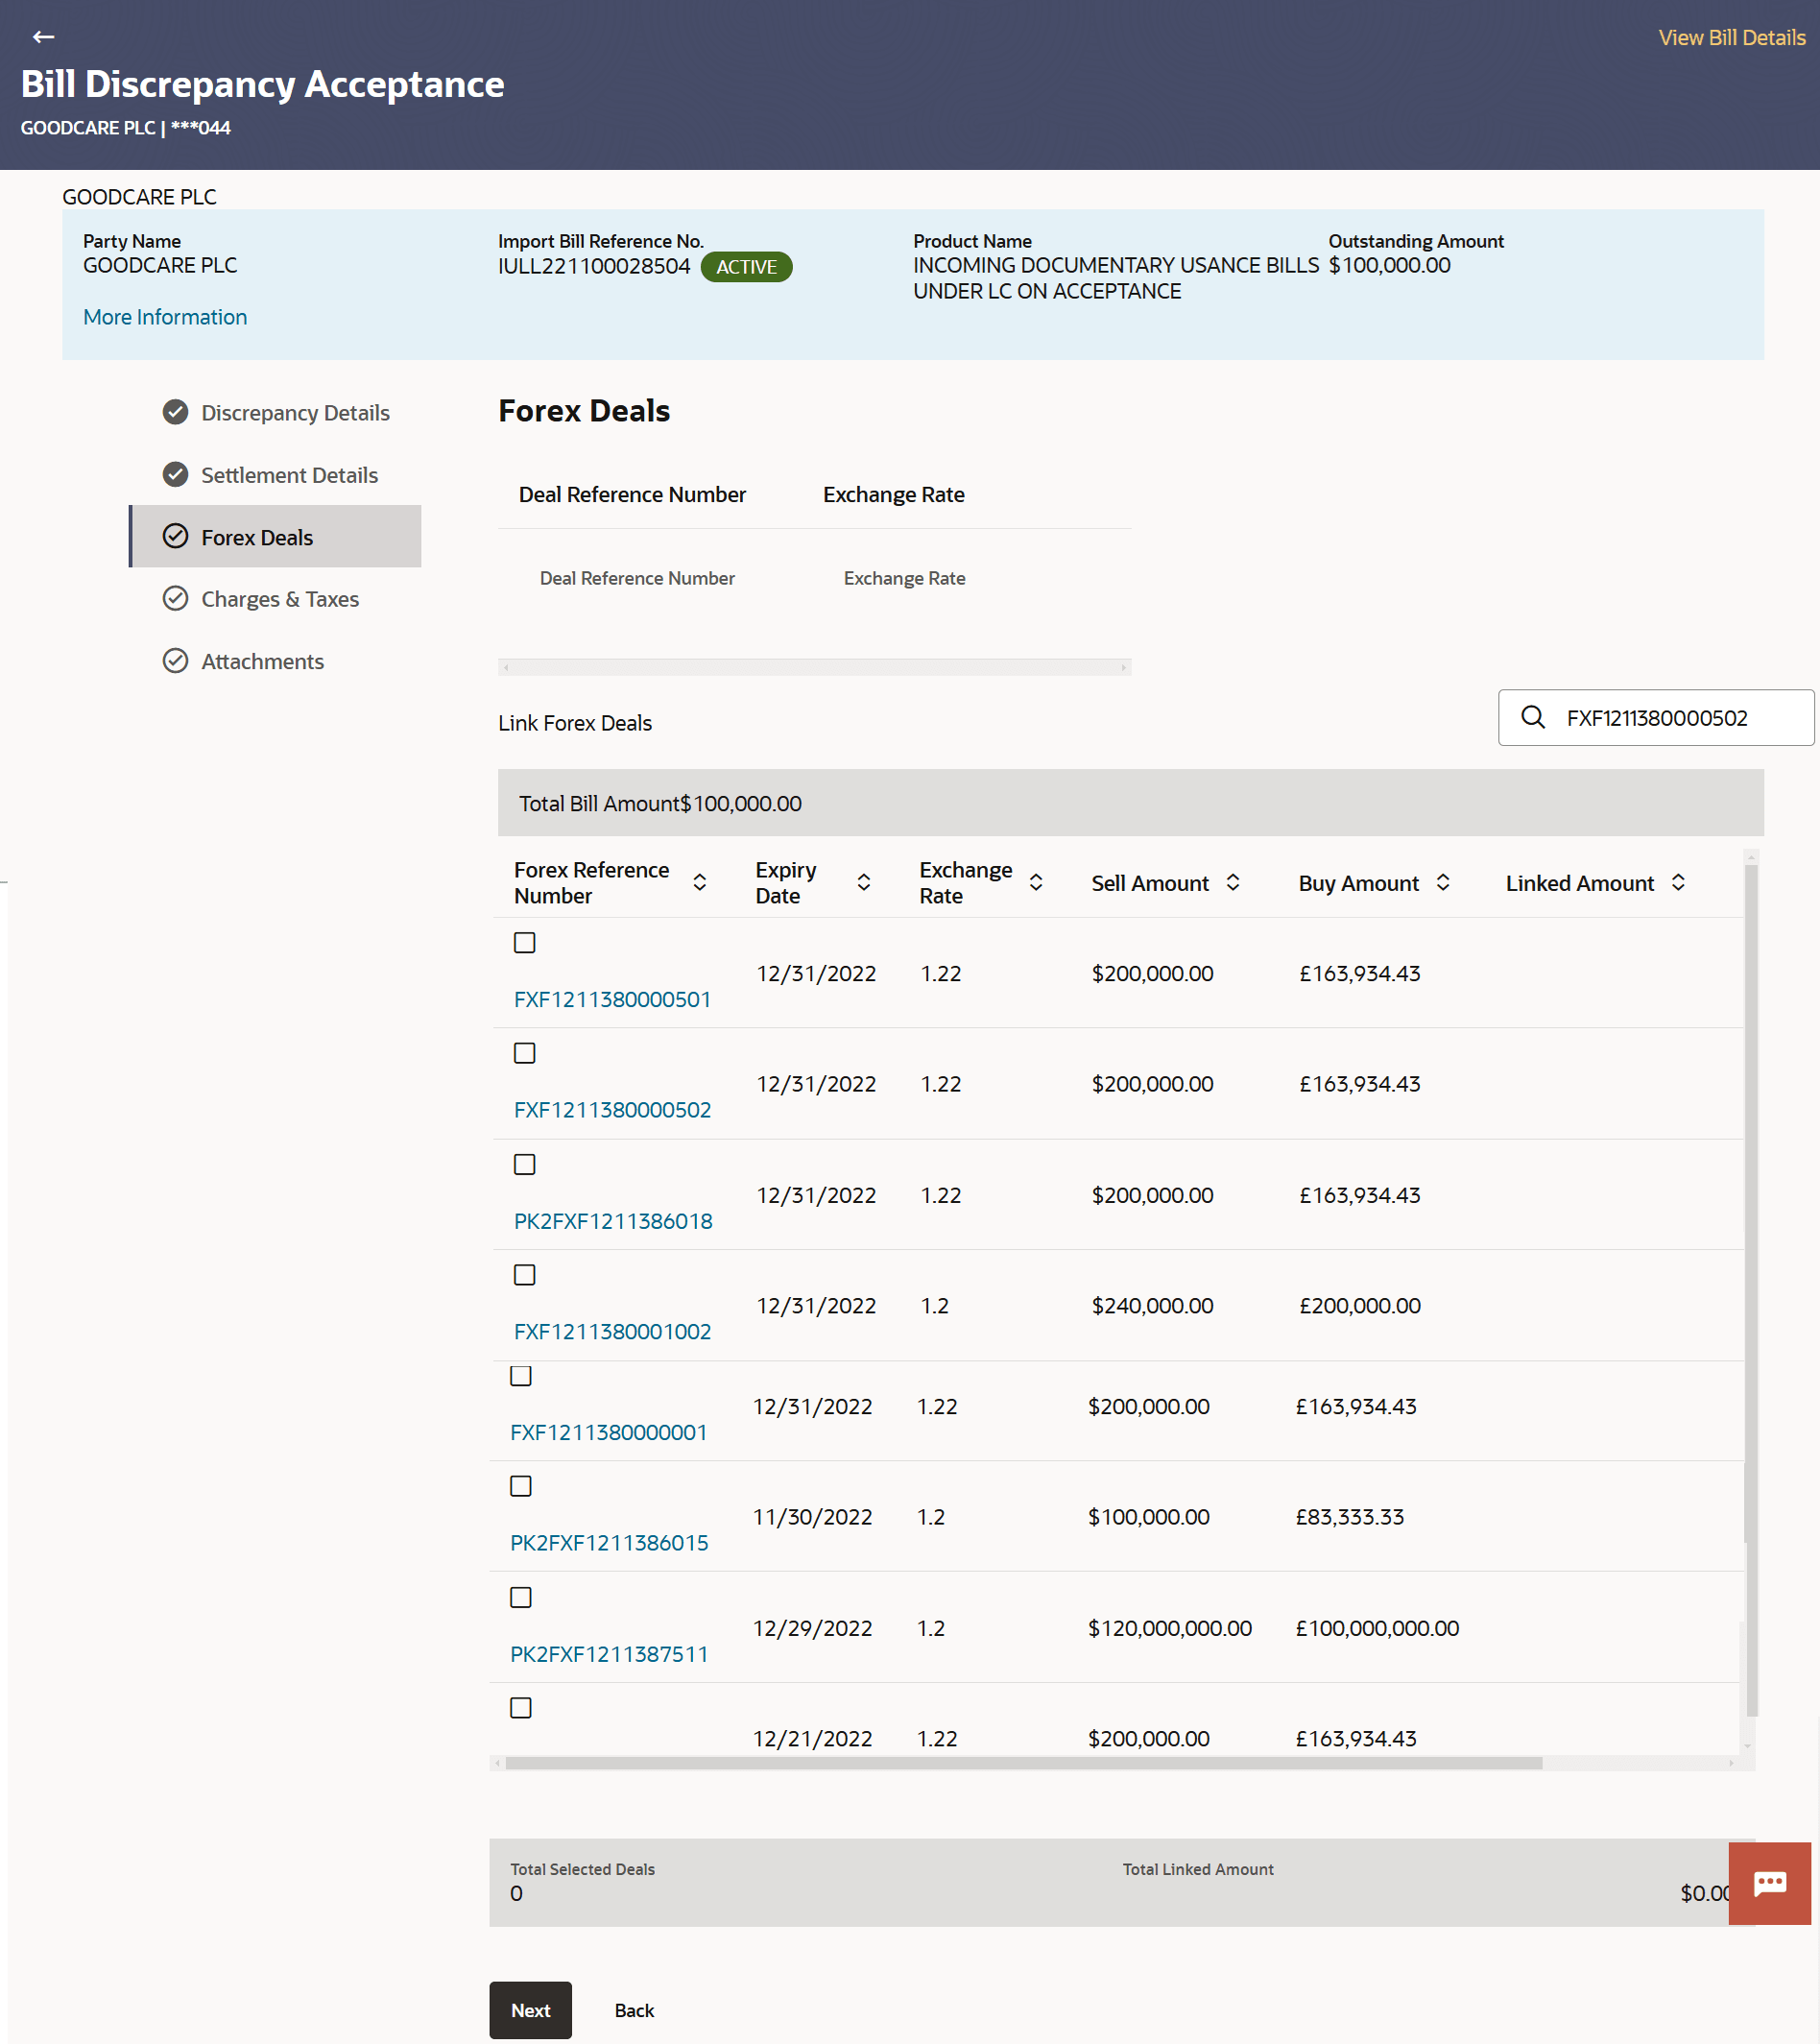Click the Settlement Details checkmark icon
This screenshot has height=2044, width=1820.
pyautogui.click(x=175, y=474)
